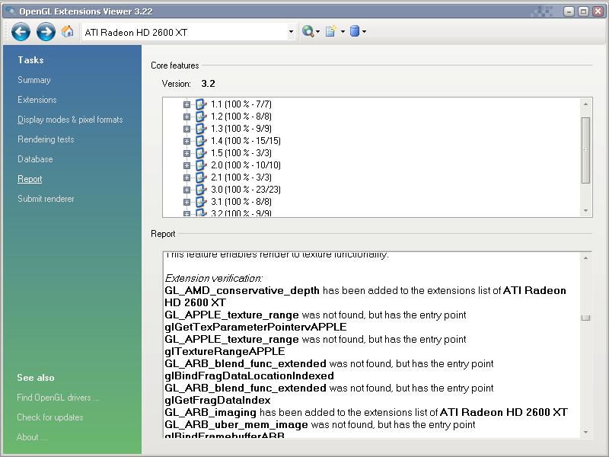Viewport: 609px width, 457px height.
Task: Select the 2.0 (100 % - 10/10) tree row
Action: coord(245,165)
